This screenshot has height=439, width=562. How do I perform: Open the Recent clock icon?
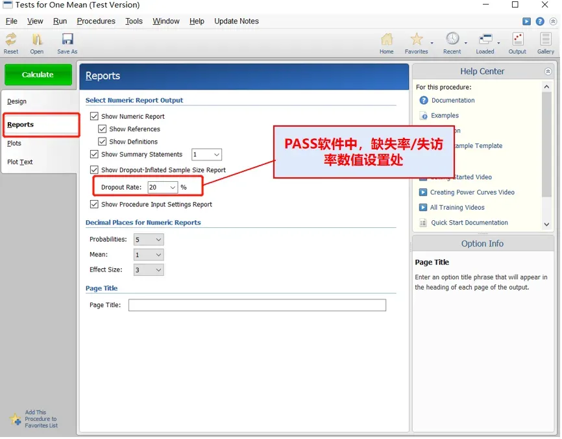(x=453, y=39)
